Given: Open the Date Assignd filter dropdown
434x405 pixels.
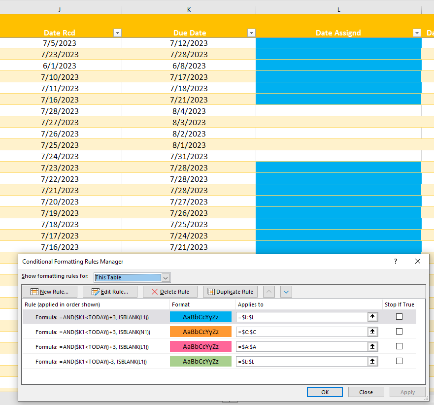Looking at the screenshot, I should coord(417,33).
